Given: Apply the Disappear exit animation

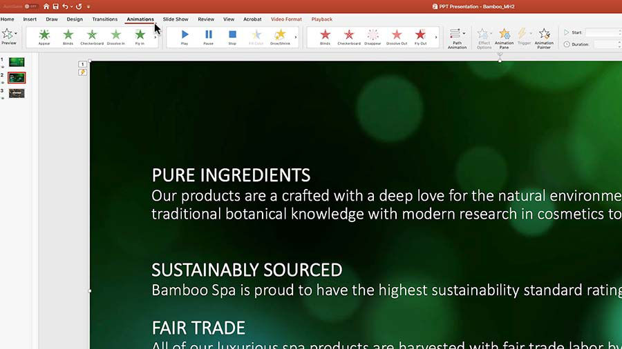Looking at the screenshot, I should pyautogui.click(x=373, y=37).
